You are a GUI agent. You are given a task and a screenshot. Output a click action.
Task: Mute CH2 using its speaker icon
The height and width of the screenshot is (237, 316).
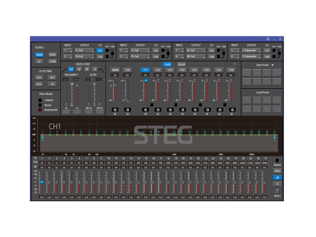point(158,110)
